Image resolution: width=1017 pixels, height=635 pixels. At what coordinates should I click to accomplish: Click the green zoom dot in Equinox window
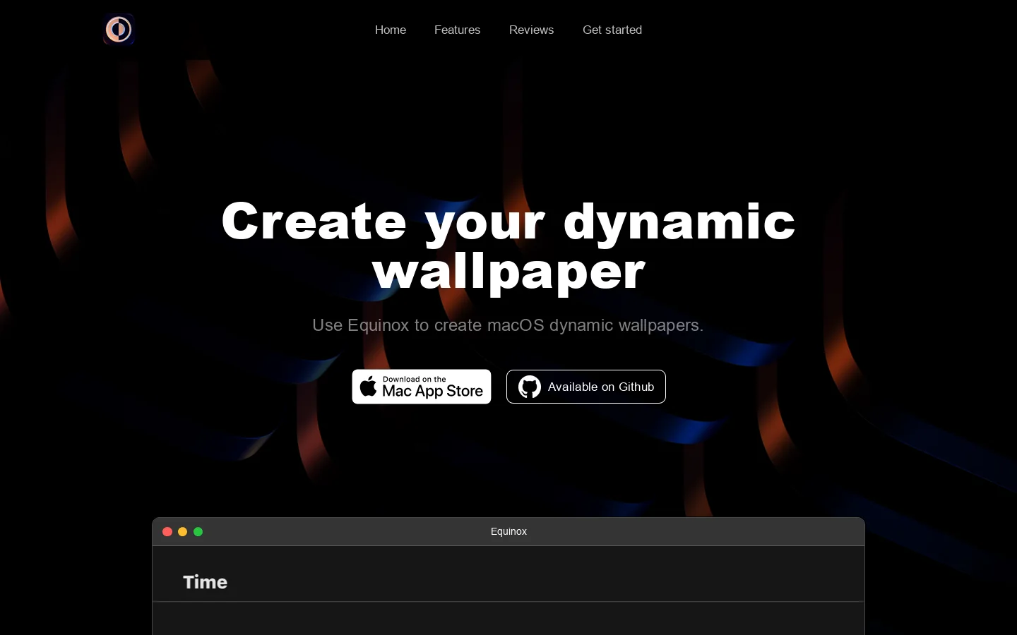point(198,532)
